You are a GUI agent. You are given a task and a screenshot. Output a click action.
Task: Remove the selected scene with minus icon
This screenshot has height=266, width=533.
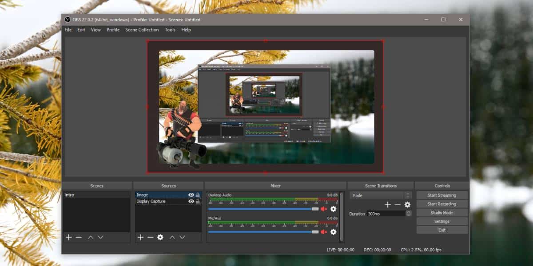[79, 238]
